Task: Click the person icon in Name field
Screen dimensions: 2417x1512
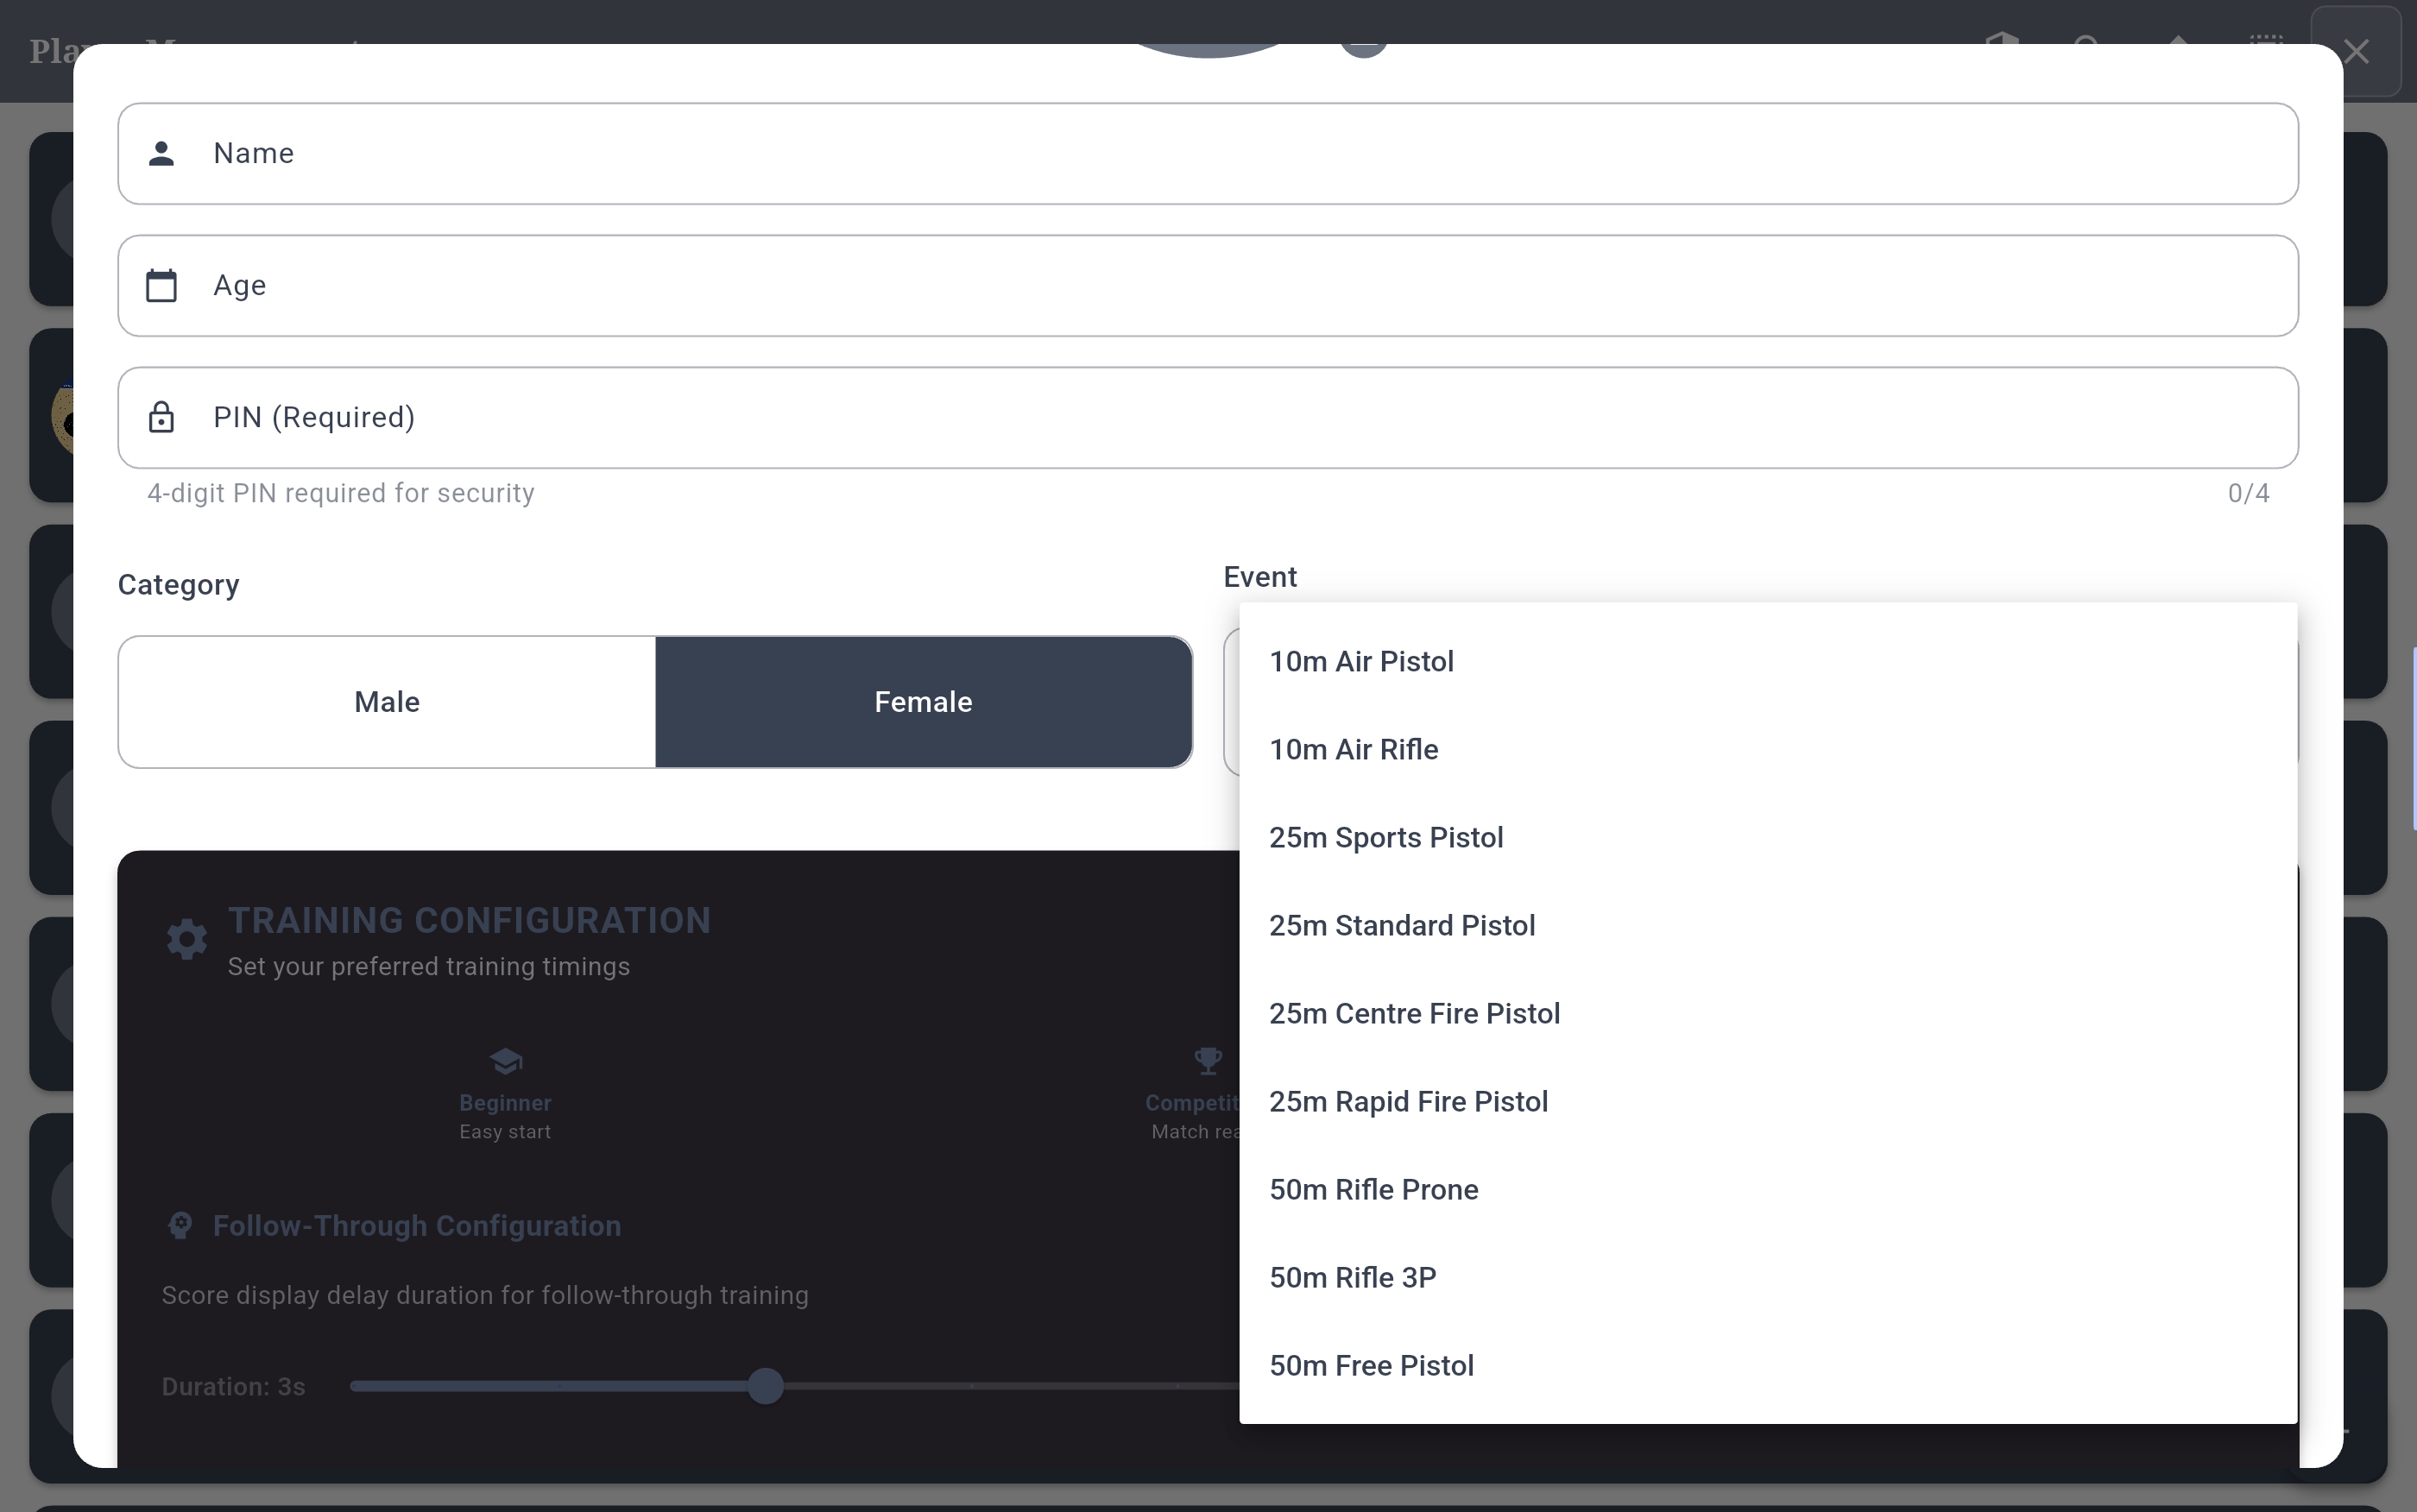Action: (161, 153)
